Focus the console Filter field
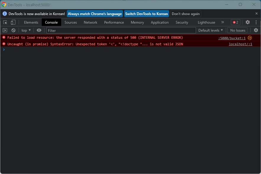 pyautogui.click(x=121, y=30)
